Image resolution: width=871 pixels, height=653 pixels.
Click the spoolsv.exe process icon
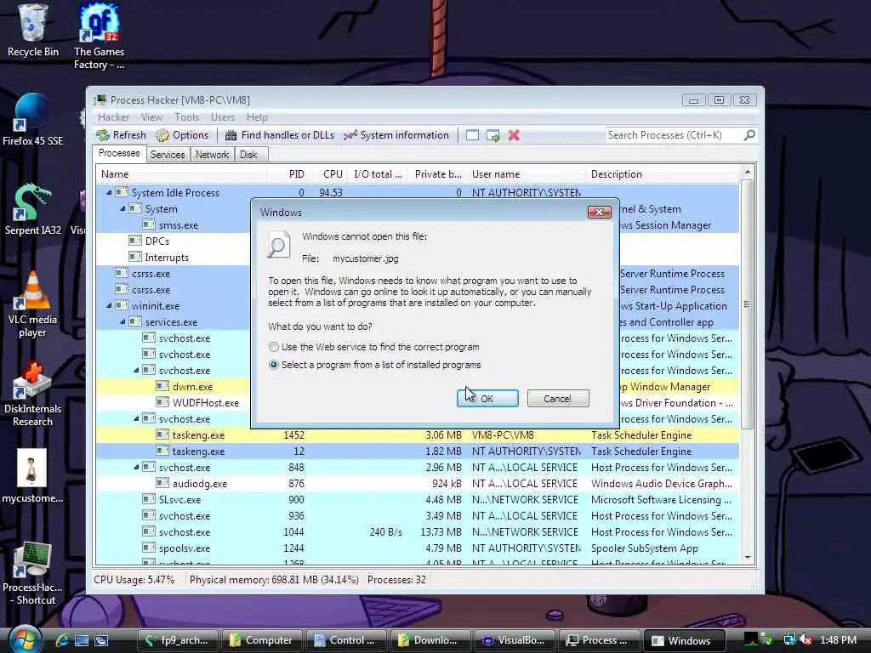point(148,548)
